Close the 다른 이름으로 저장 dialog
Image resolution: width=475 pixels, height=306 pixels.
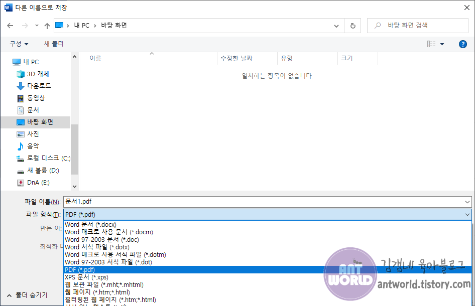coord(467,8)
